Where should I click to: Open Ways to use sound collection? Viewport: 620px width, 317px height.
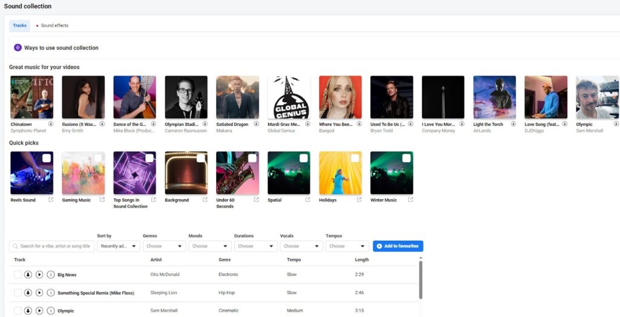pyautogui.click(x=61, y=48)
